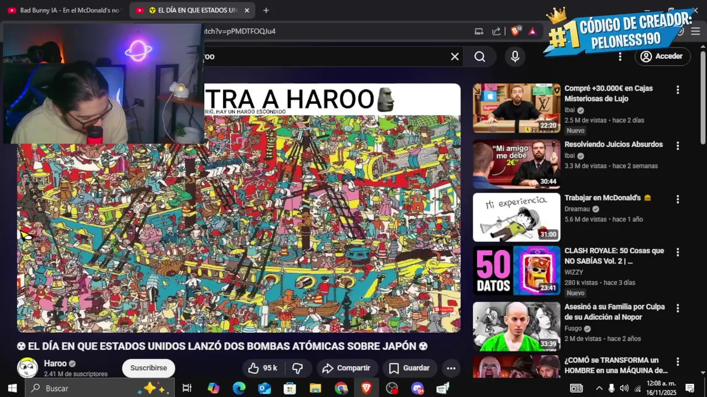Open ¿CÓMO se TRANSFORMA un HOMBRE video title
Screen dimensions: 707x397
click(616, 365)
